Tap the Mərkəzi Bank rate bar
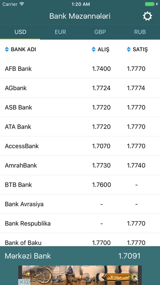Viewport: 160px width, 285px height. 80,256
